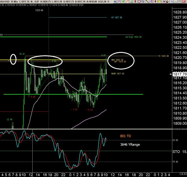Select the diagonal ruler line tool
Image resolution: width=187 pixels, height=177 pixels.
[147, 1]
